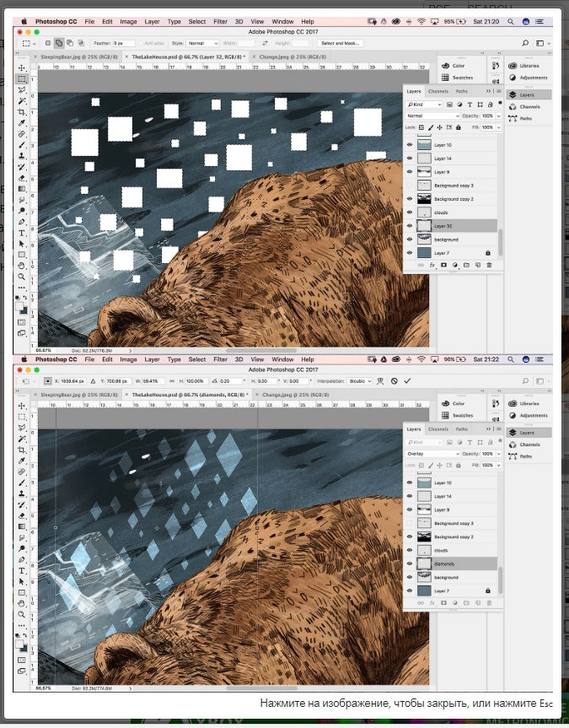
Task: Open Layer menu in lower menu bar
Action: tap(152, 359)
